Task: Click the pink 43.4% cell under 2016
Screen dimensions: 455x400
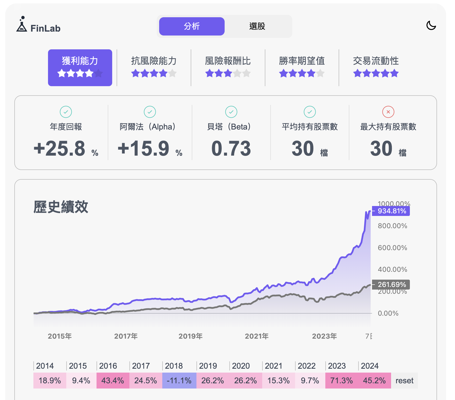Action: coord(112,381)
